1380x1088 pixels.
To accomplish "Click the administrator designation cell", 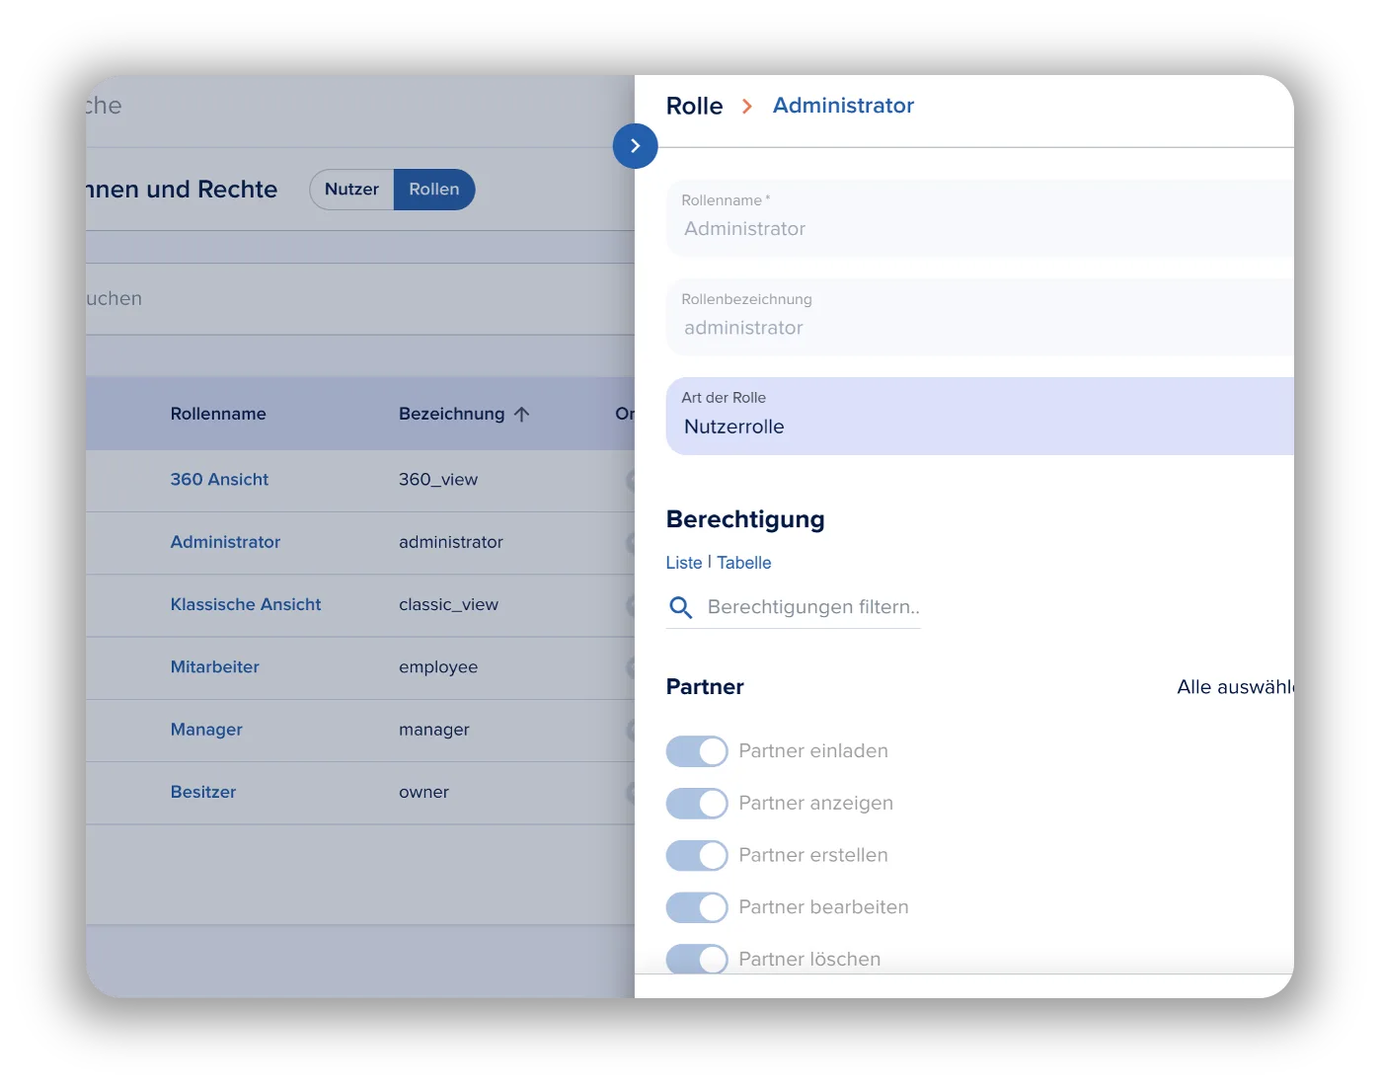I will 451,542.
